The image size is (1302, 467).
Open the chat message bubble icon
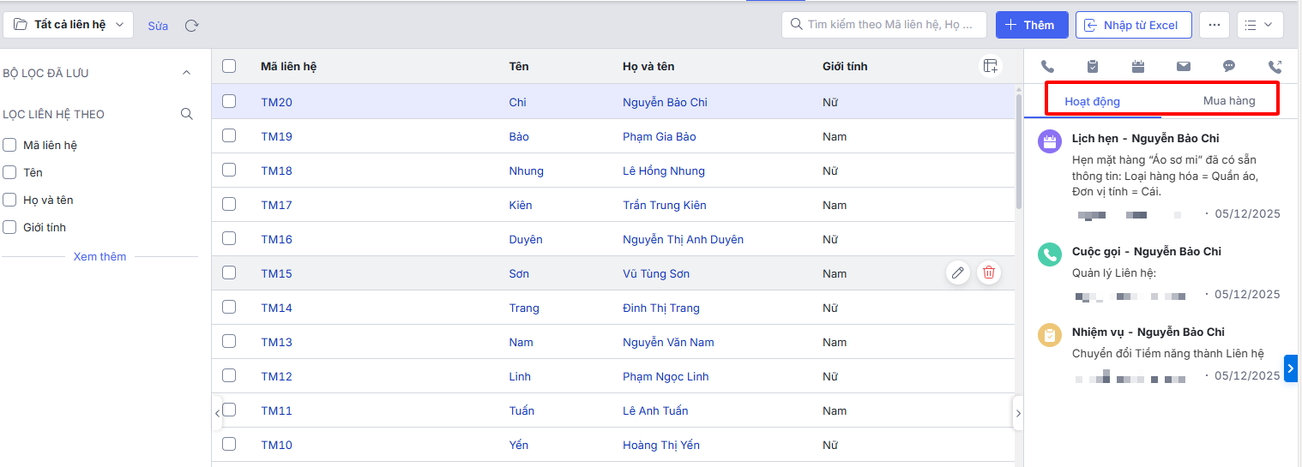[x=1229, y=66]
